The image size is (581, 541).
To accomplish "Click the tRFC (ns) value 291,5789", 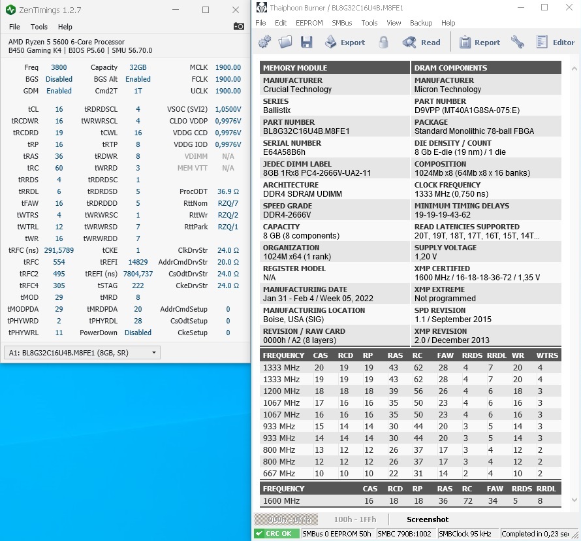I will pos(59,250).
